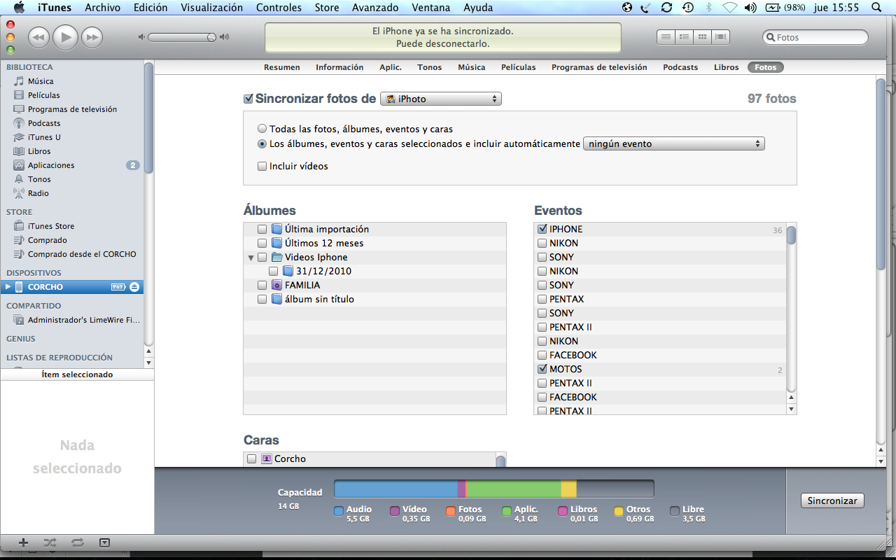Open Administrador's LimeWire shared library
The width and height of the screenshot is (896, 560).
tap(84, 320)
